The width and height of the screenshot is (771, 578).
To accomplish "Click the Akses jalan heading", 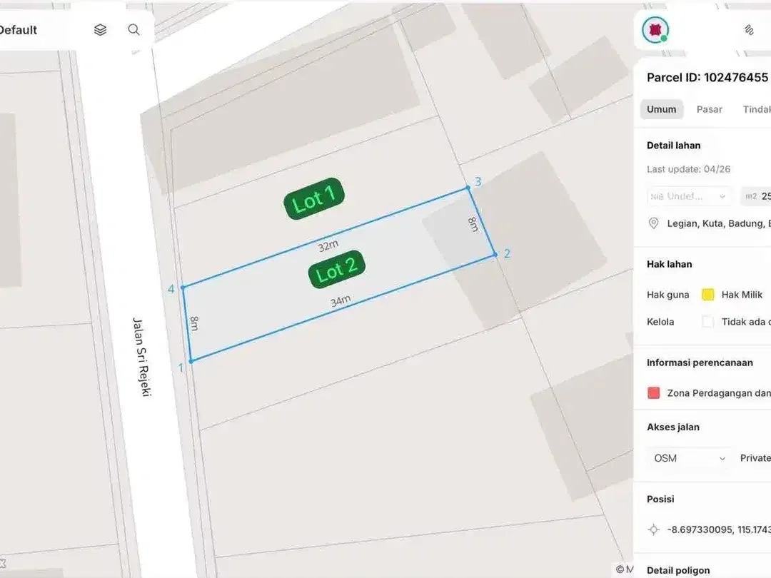I will pos(673,427).
